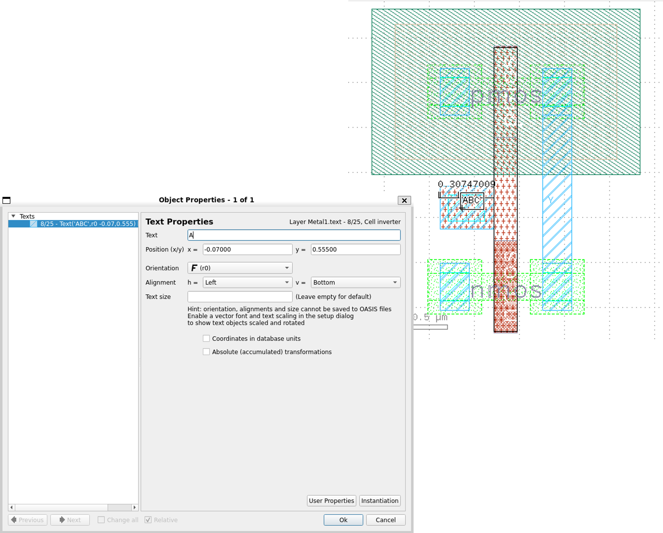Image resolution: width=663 pixels, height=533 pixels.
Task: Toggle the Change all checkbox
Action: (101, 520)
